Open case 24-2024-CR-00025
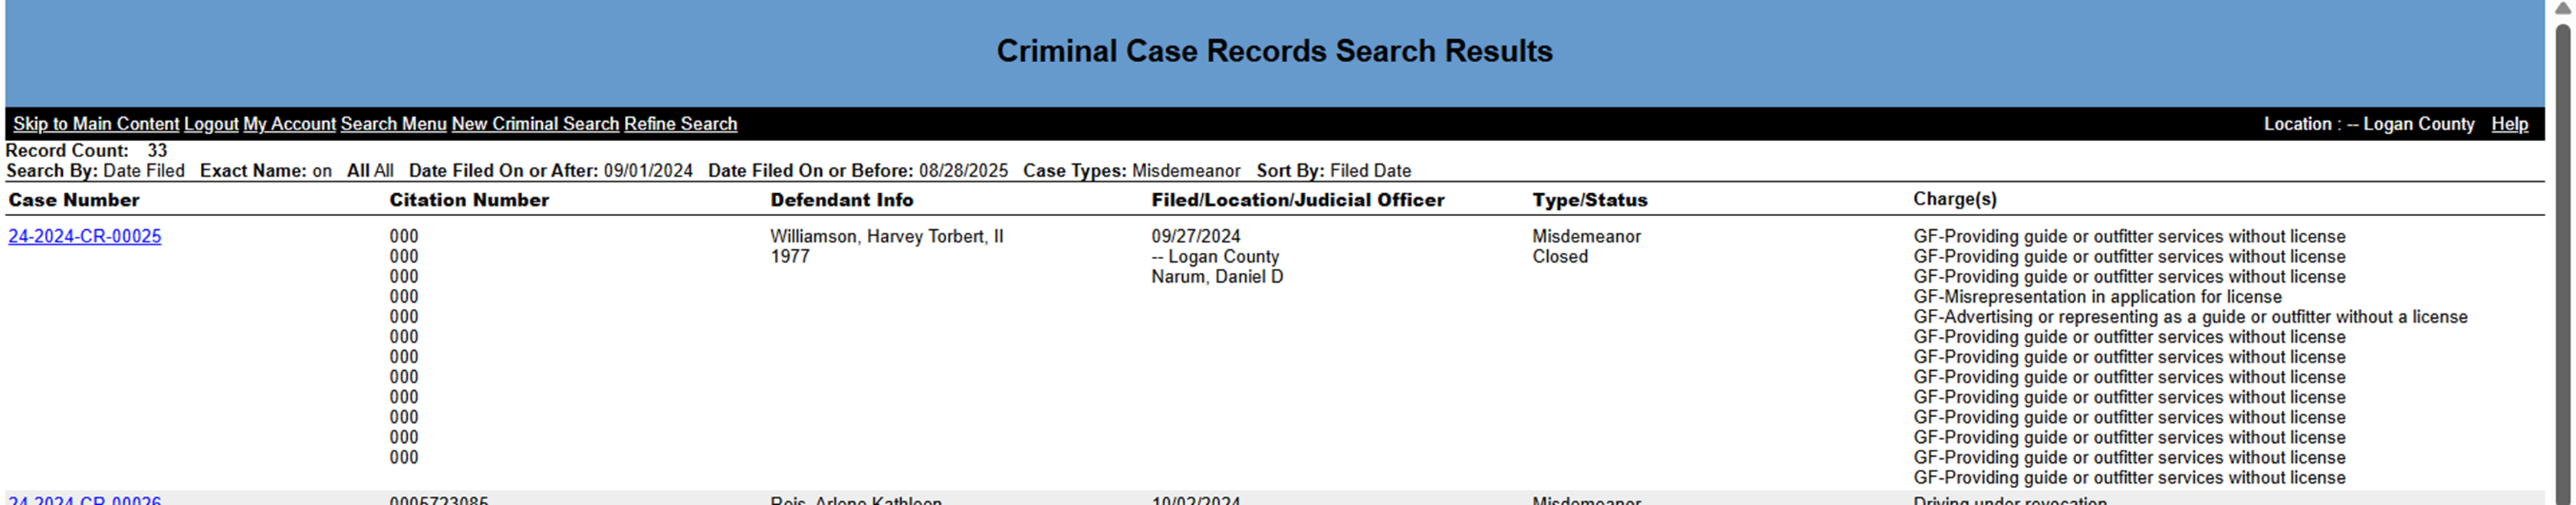2576x505 pixels. pyautogui.click(x=85, y=237)
